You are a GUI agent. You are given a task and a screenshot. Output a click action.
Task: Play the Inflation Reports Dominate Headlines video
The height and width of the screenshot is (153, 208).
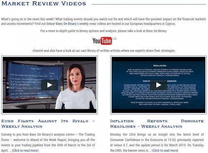pyautogui.click(x=158, y=85)
